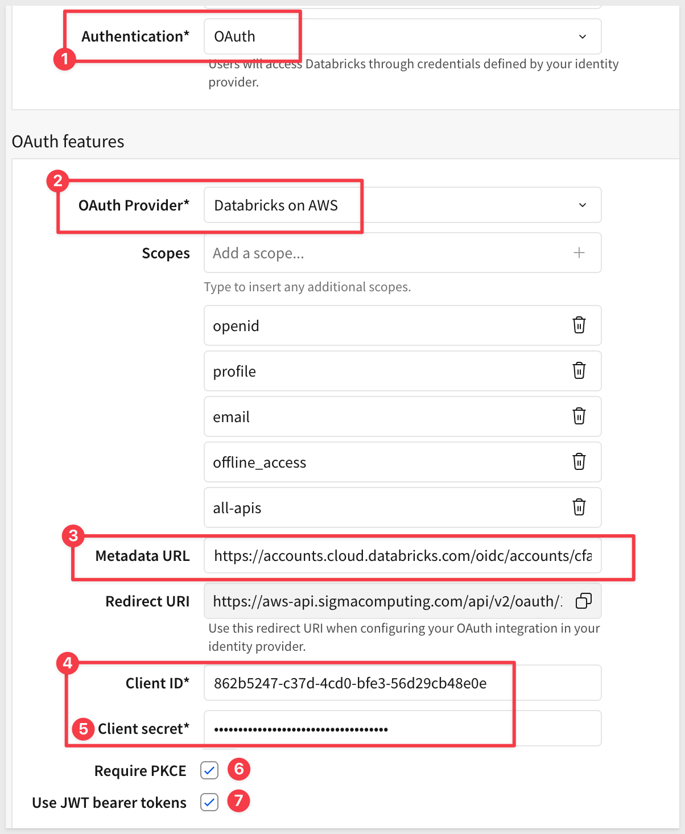Edit the Metadata URL field
The width and height of the screenshot is (685, 834).
402,556
